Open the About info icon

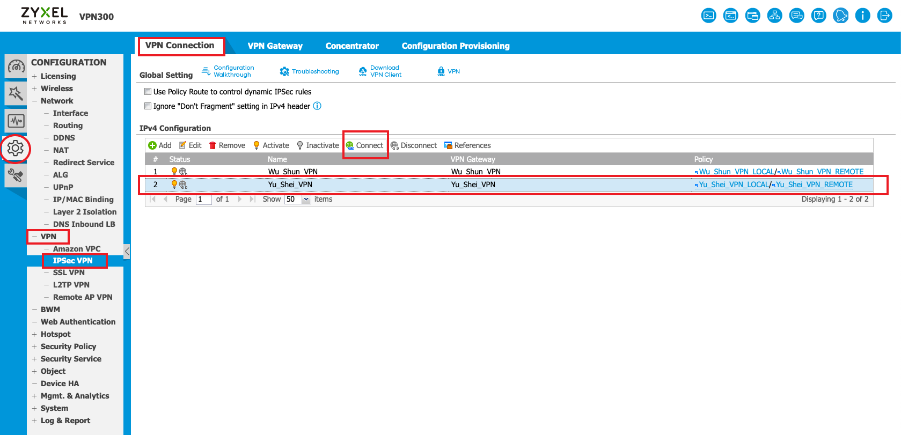(862, 16)
